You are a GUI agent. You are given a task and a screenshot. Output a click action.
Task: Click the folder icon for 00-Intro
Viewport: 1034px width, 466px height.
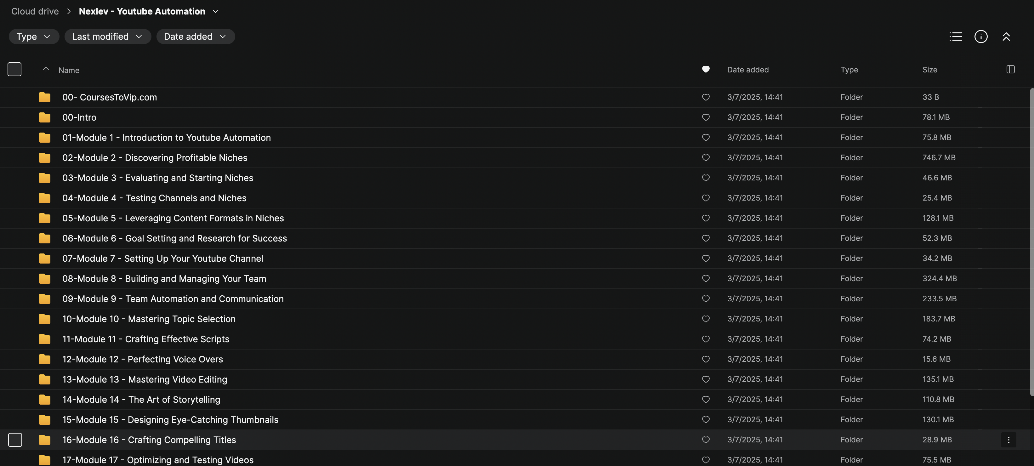pos(45,118)
